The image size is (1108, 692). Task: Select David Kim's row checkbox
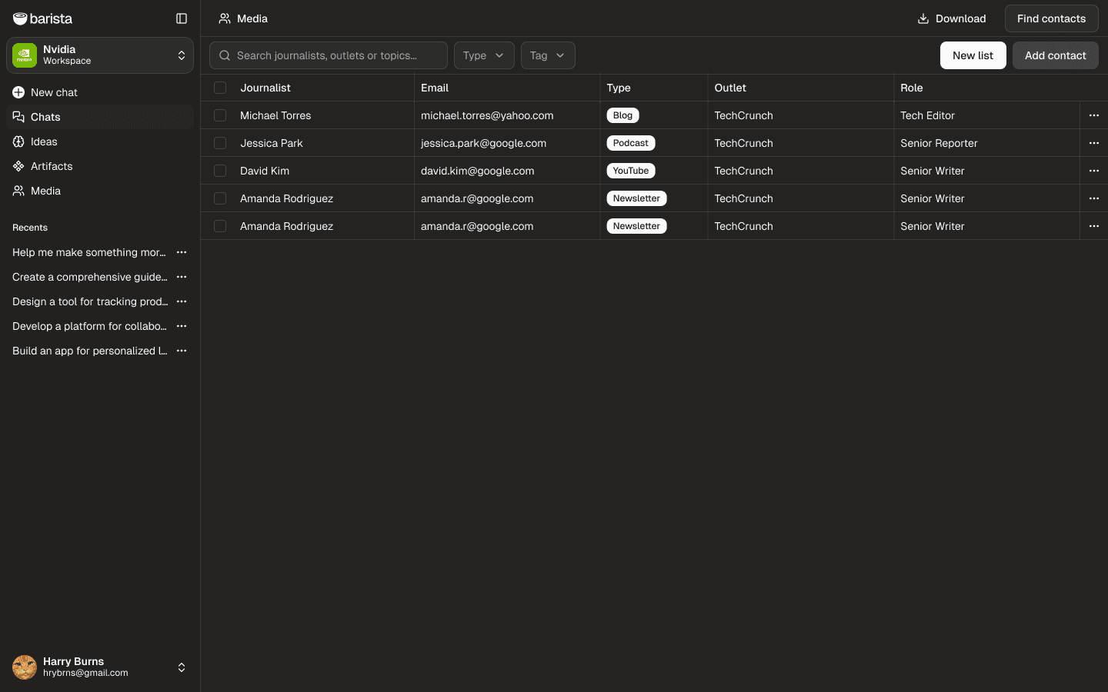(220, 171)
